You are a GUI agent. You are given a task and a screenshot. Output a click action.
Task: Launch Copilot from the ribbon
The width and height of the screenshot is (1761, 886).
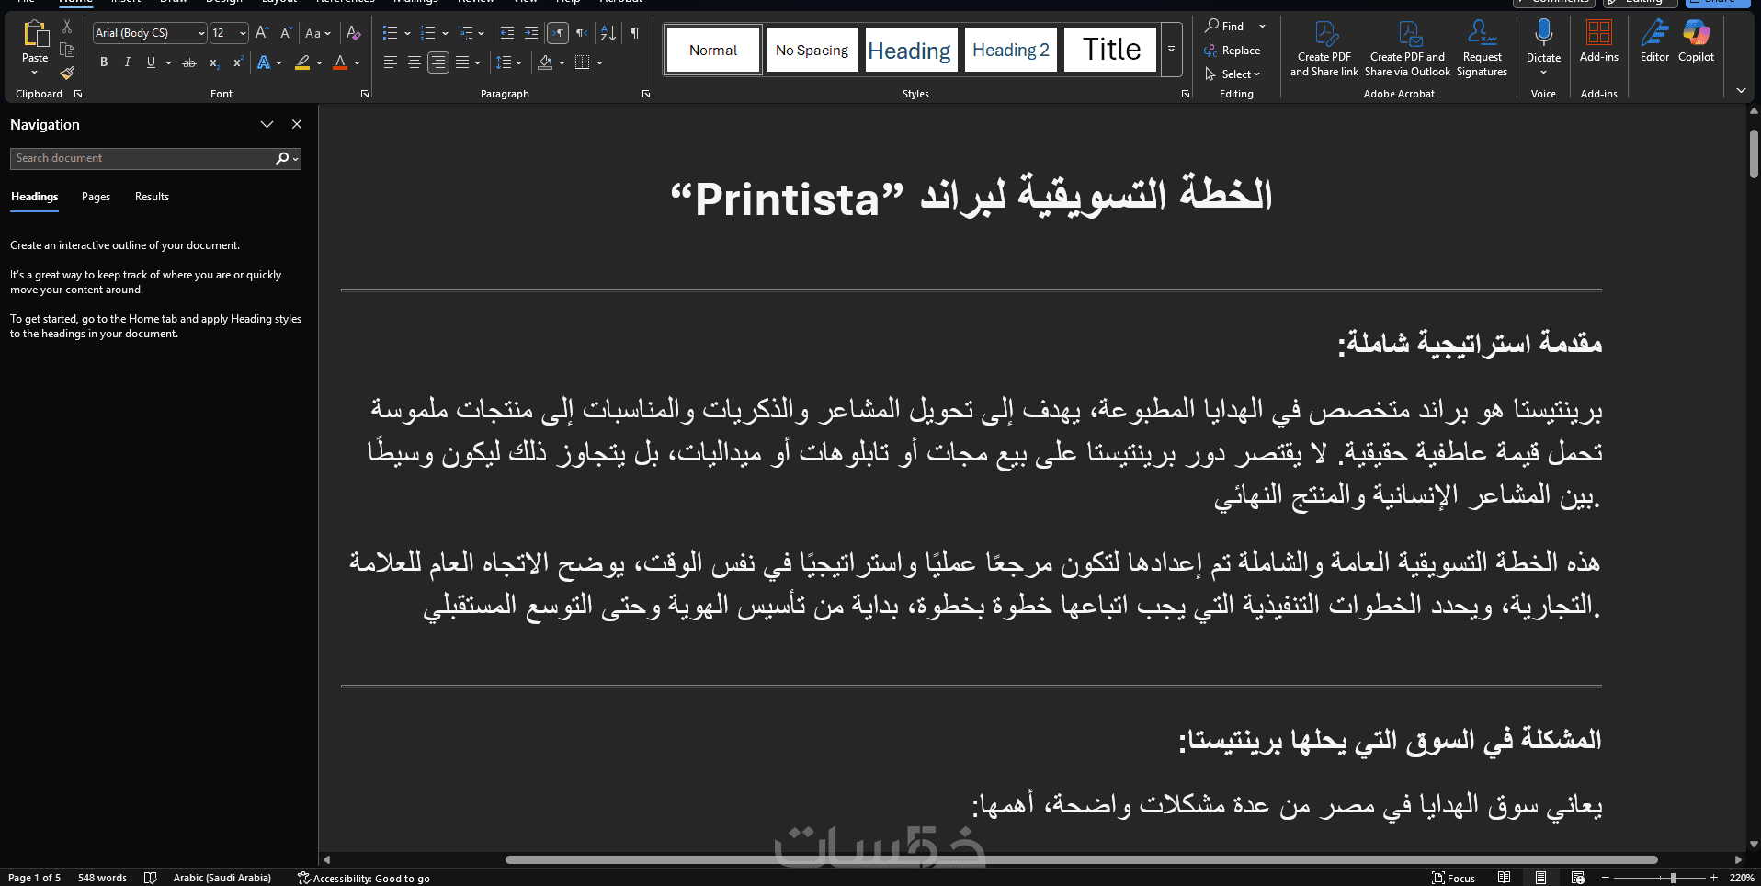(x=1696, y=41)
